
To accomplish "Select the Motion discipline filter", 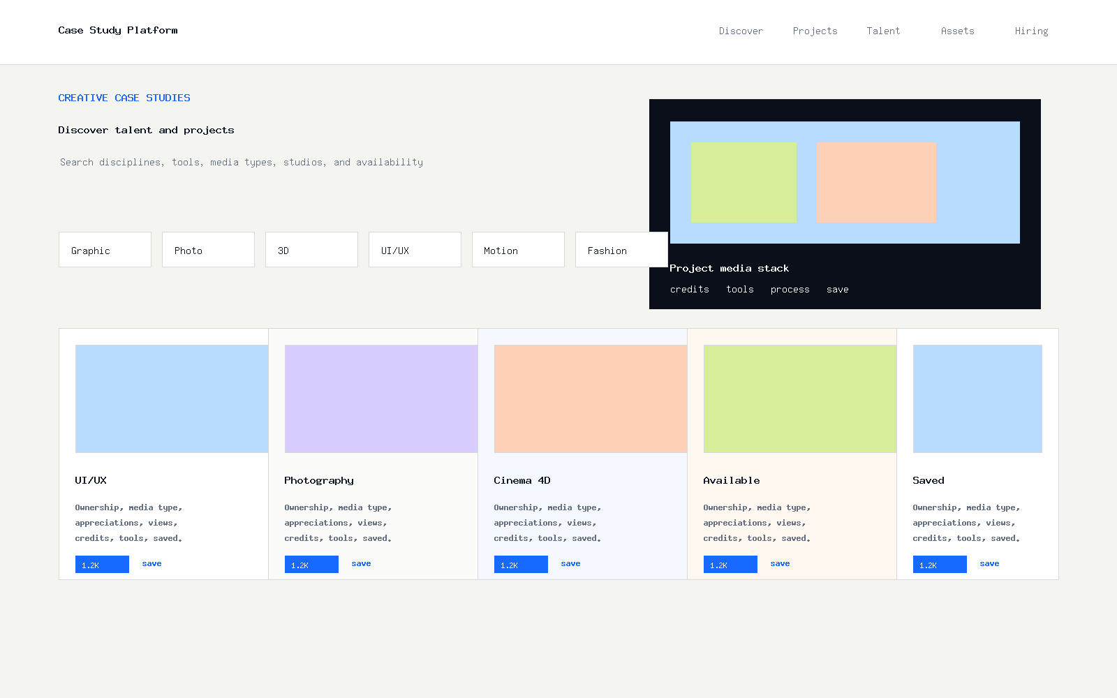I will [518, 250].
